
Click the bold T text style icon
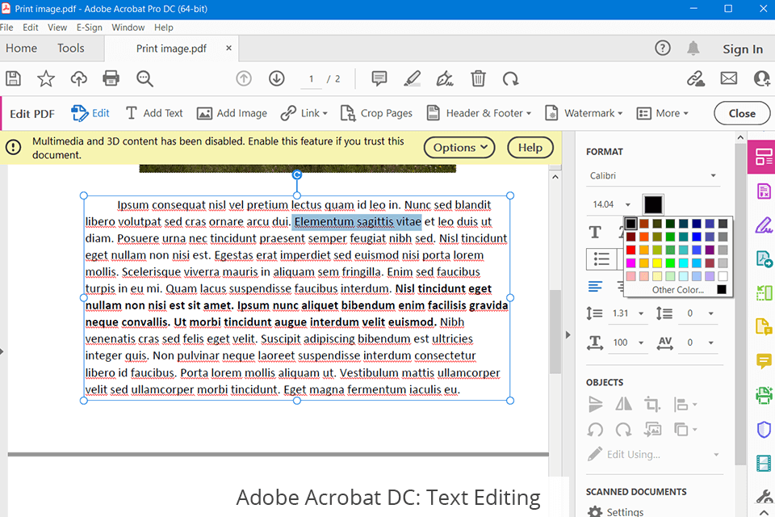point(595,232)
